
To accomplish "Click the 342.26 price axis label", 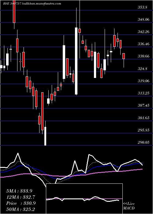I will [x=143, y=32].
